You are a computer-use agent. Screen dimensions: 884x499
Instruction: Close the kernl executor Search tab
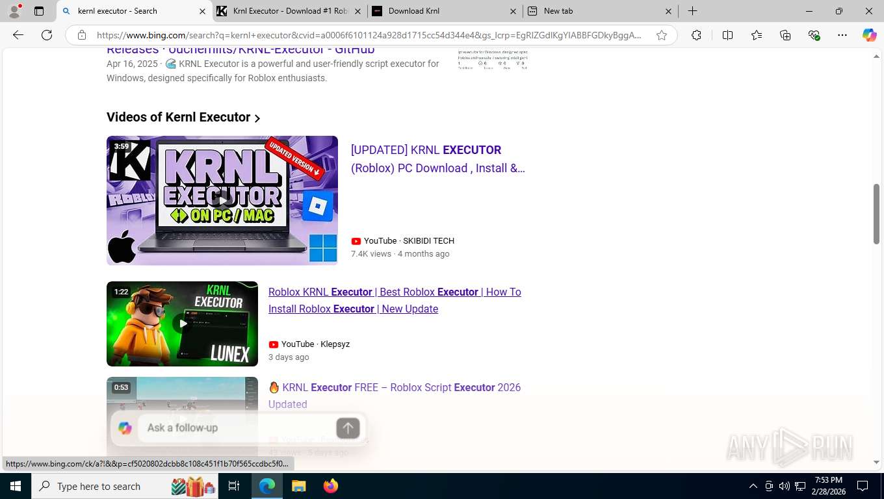(x=202, y=11)
